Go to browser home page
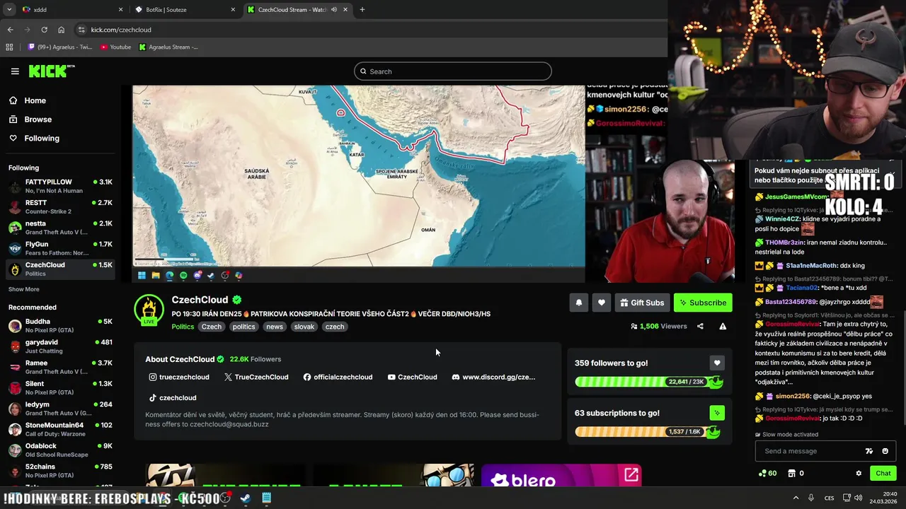The image size is (906, 509). (x=61, y=30)
